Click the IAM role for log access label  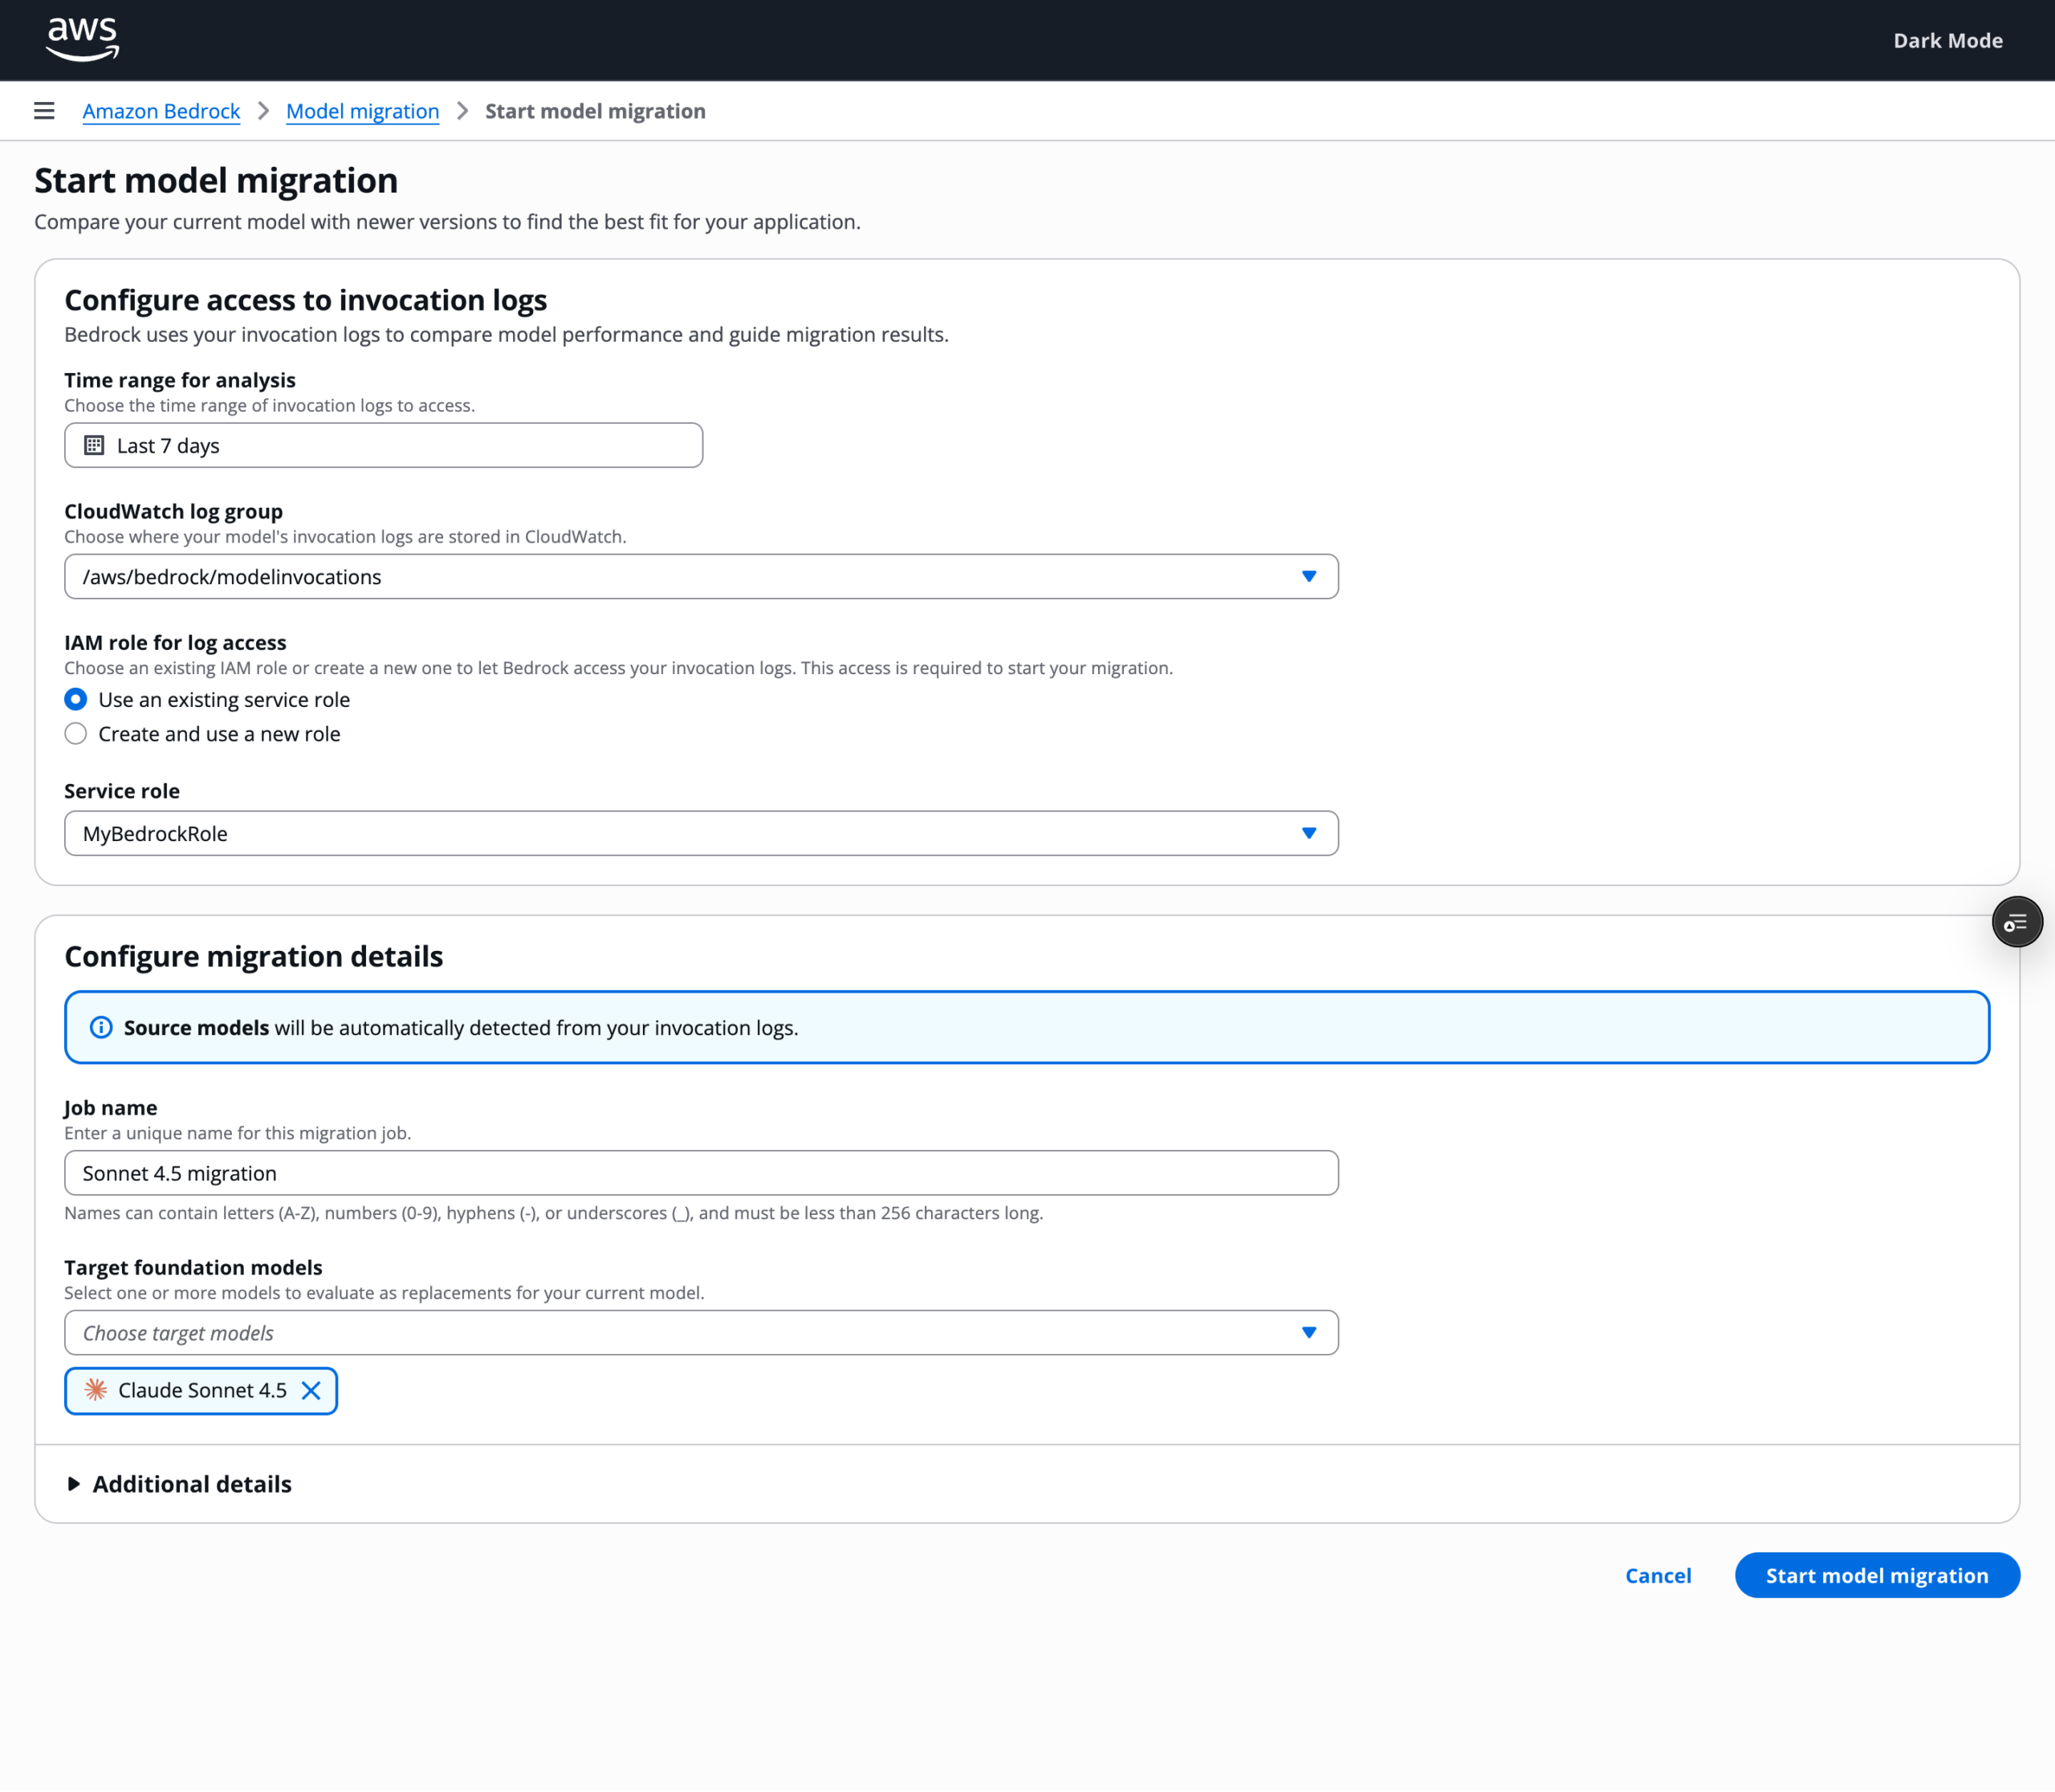point(175,642)
